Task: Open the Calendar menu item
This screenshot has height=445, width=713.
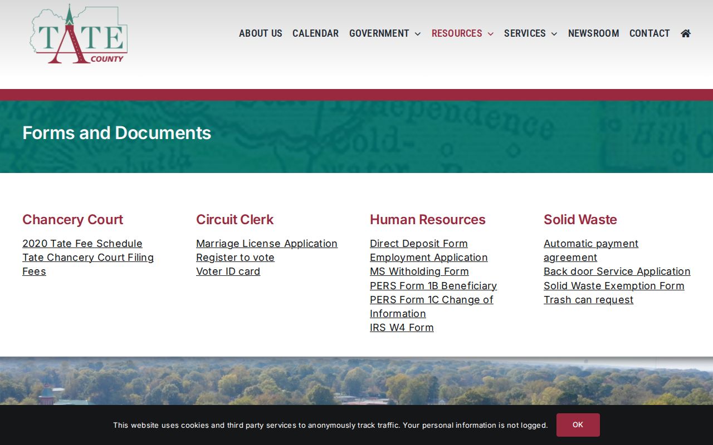Action: pyautogui.click(x=315, y=33)
